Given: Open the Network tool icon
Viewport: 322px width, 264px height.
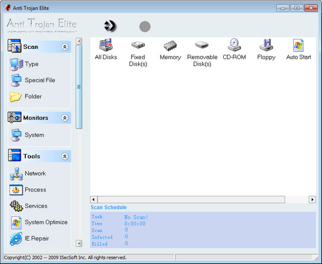Looking at the screenshot, I should 16,174.
